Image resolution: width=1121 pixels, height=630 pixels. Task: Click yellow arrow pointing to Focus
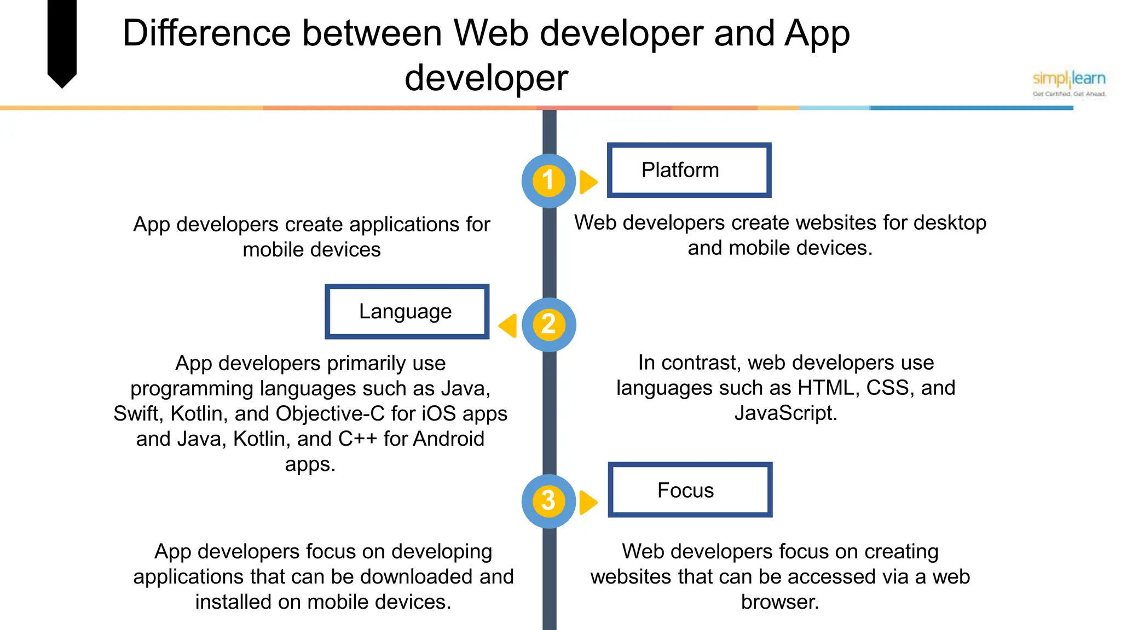587,502
